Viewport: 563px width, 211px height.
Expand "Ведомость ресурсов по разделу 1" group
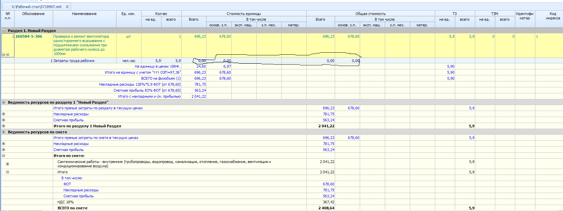4,102
